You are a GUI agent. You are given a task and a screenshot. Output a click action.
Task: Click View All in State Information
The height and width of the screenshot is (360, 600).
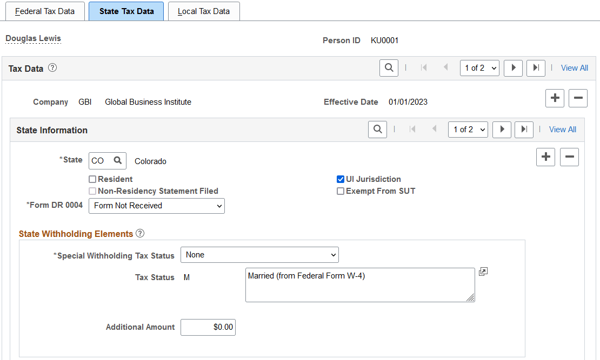coord(562,129)
